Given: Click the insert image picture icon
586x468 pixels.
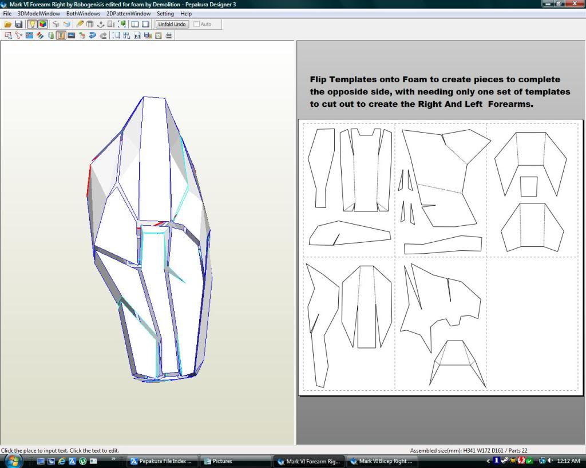Looking at the screenshot, I should [72, 35].
